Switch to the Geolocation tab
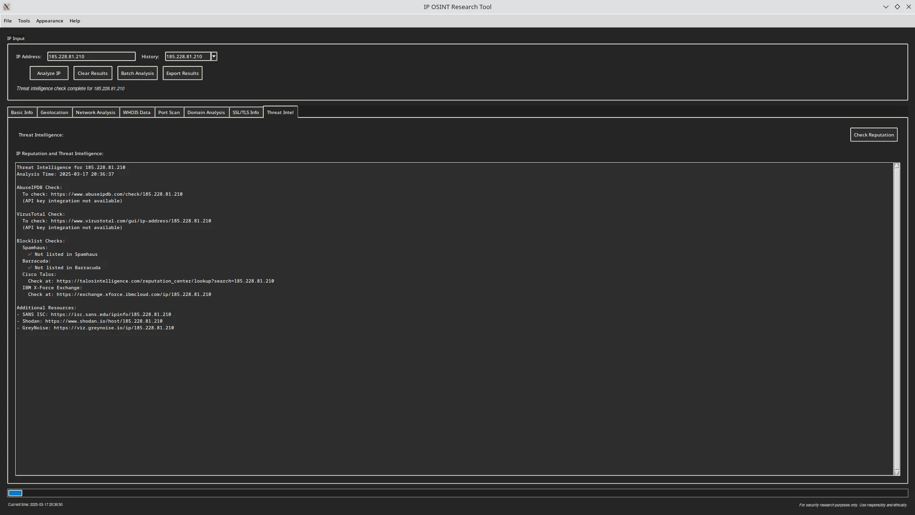Screen dimensions: 915x515 [x=54, y=113]
